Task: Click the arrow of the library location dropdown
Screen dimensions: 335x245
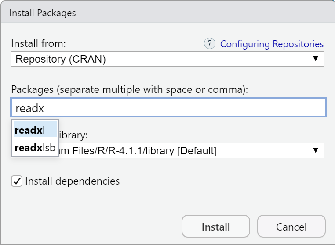Action: pos(315,150)
